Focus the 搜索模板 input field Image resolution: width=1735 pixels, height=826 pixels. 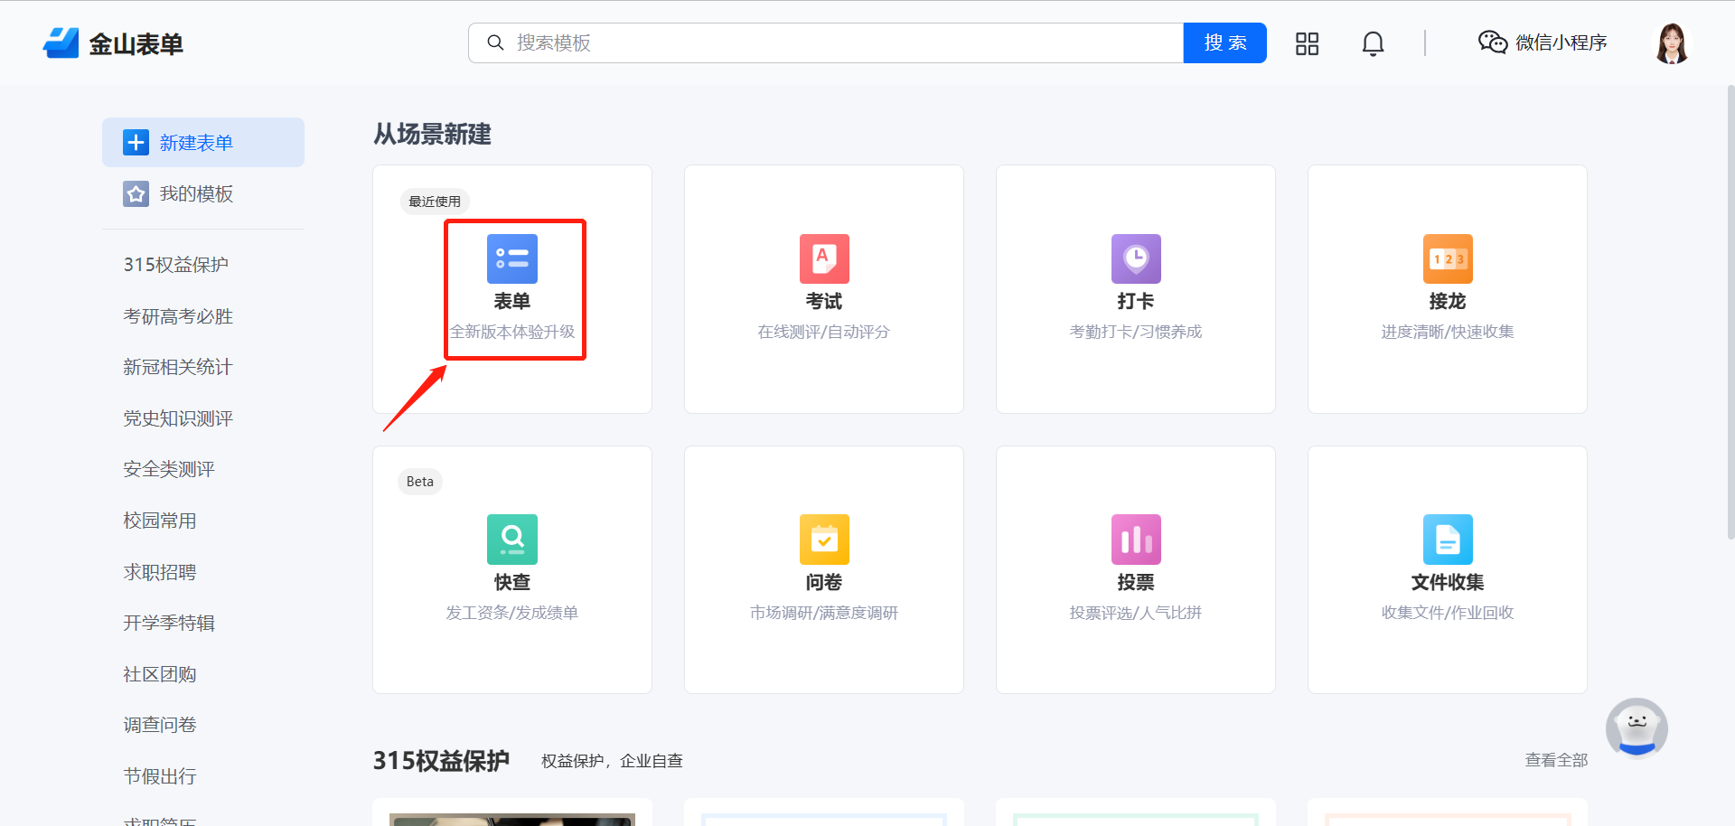pos(826,42)
